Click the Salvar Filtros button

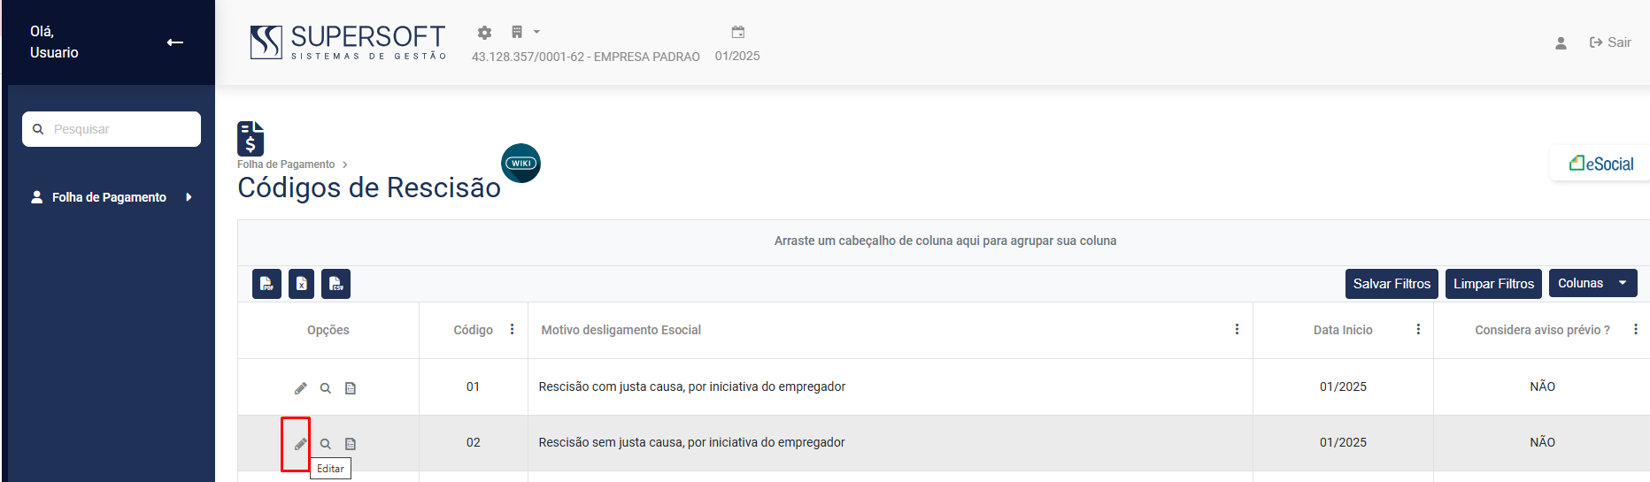(1392, 284)
